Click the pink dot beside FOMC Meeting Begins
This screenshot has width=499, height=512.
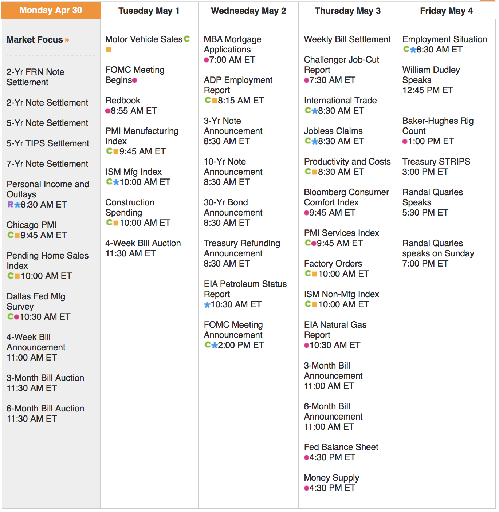[x=135, y=80]
